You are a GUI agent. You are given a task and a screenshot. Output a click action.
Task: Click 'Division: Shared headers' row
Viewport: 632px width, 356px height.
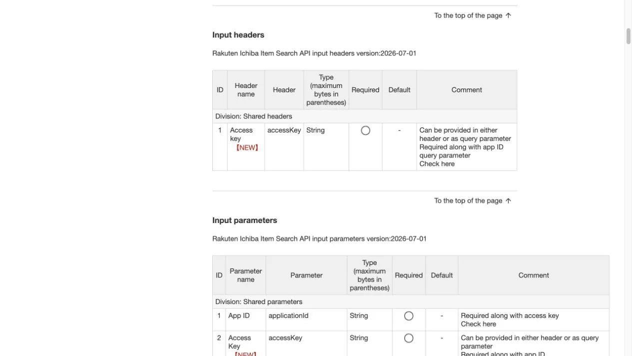tap(365, 116)
